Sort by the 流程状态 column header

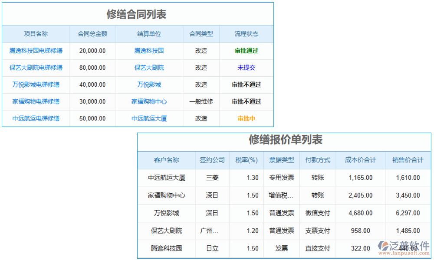coord(247,34)
